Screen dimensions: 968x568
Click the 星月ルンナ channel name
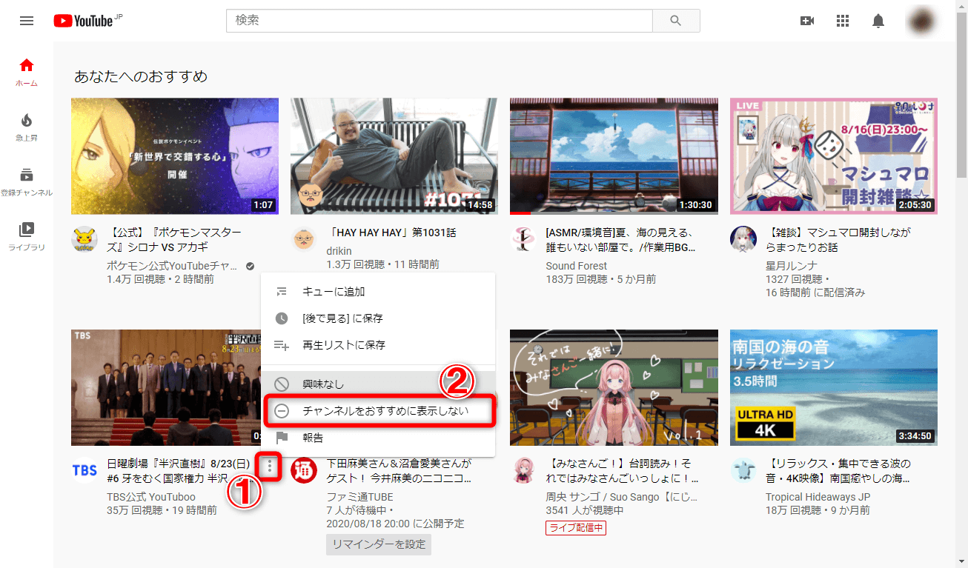point(790,266)
